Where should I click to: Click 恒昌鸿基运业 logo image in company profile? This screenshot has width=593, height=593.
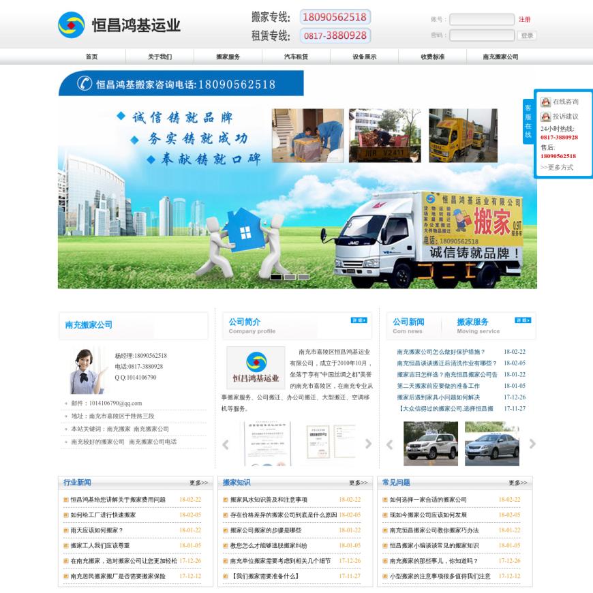256,368
